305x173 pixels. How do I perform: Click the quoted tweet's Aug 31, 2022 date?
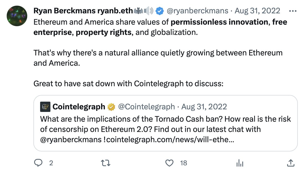(x=204, y=107)
